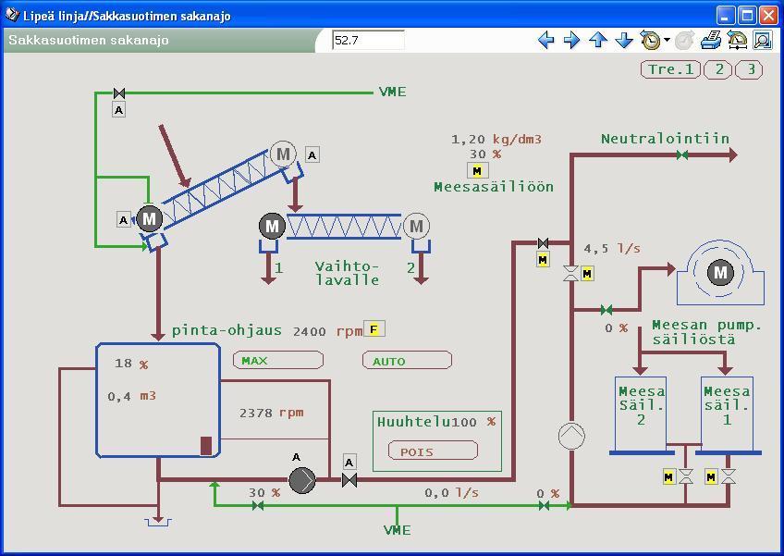Open the A mode box under VME valve

(119, 109)
